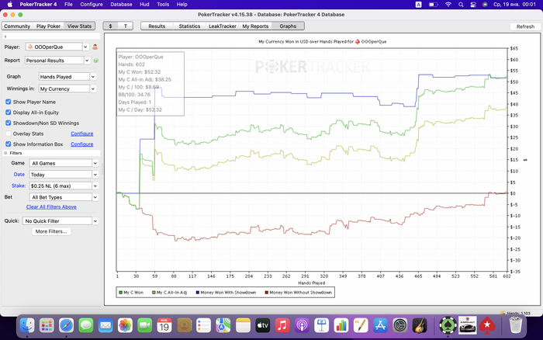Open App Store from the dock
Screen dimensions: 543x340
[380, 325]
